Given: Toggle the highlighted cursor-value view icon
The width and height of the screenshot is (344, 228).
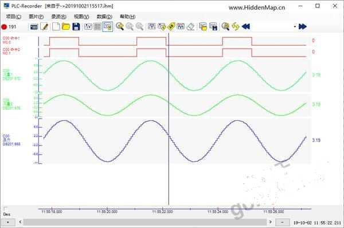Looking at the screenshot, I should (x=108, y=27).
